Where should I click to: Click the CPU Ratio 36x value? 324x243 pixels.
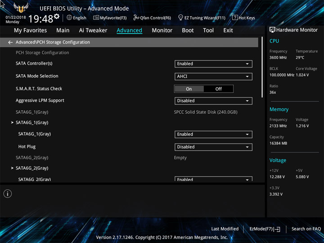273,93
